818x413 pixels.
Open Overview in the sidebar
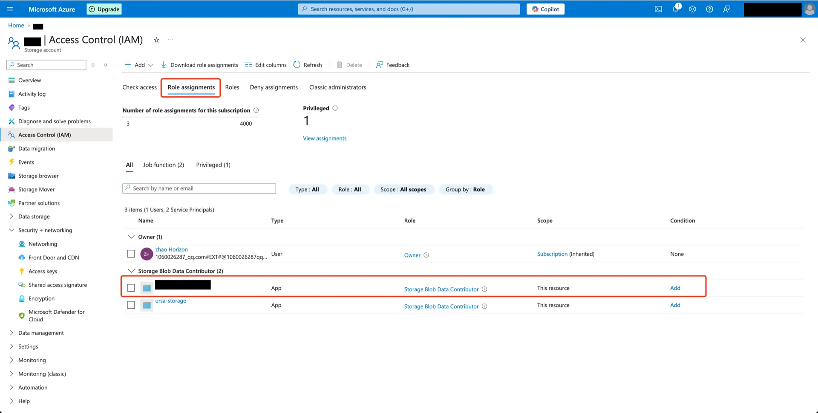pyautogui.click(x=29, y=80)
